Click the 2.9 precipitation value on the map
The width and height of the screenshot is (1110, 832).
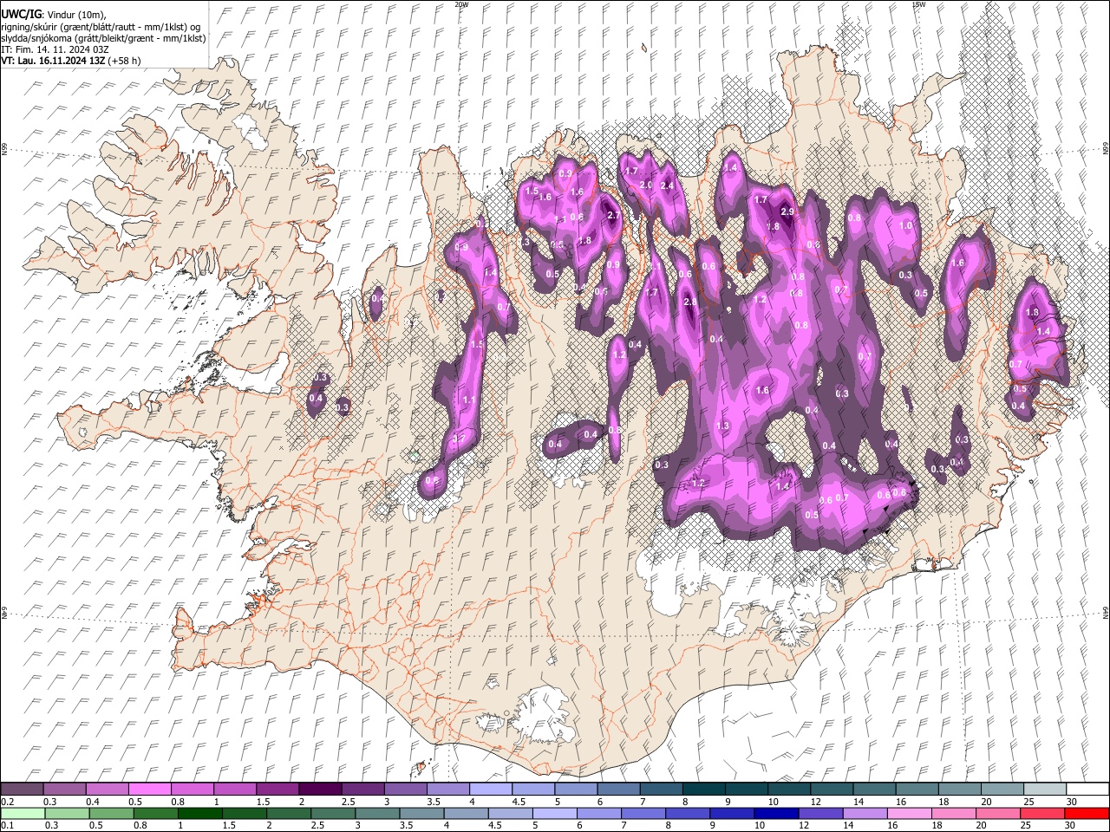[x=787, y=211]
